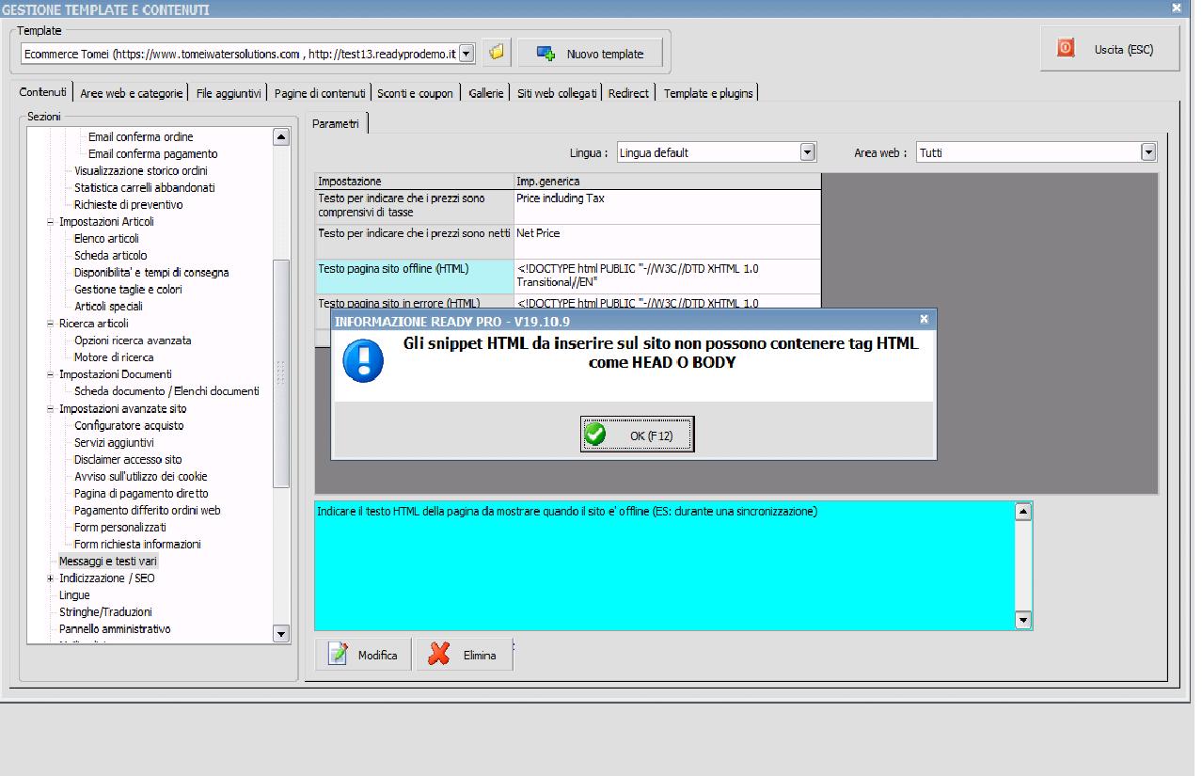Click description box scroll-down arrow
The image size is (1202, 776).
point(1024,620)
